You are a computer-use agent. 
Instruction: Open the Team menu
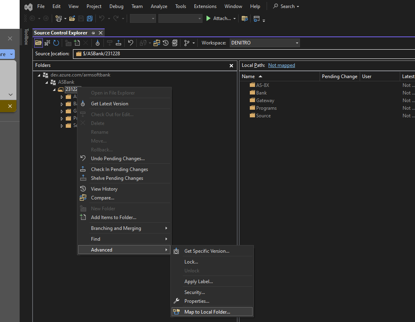tap(137, 6)
